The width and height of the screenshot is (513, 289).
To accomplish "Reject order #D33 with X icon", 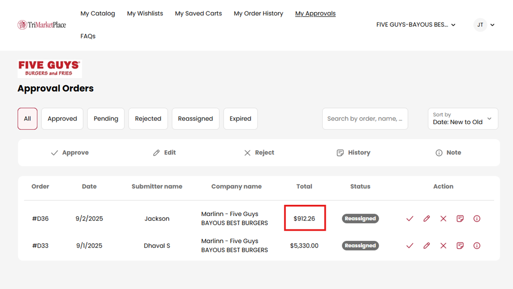I will [x=443, y=246].
